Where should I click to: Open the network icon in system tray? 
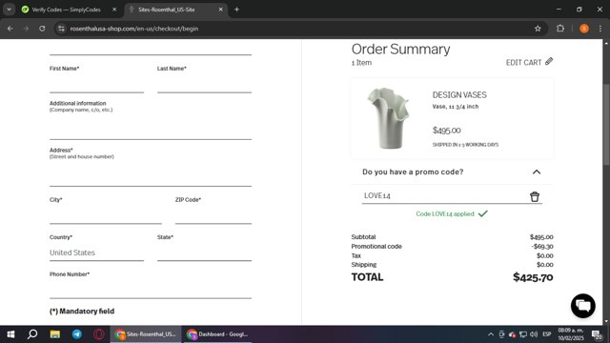tap(523, 334)
